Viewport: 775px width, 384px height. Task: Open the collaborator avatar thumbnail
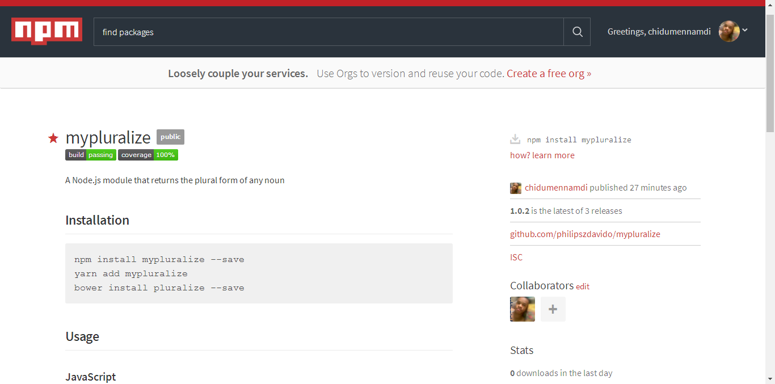pyautogui.click(x=523, y=309)
